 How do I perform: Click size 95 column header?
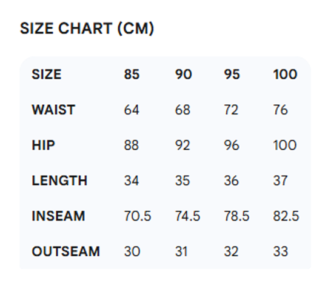[232, 74]
